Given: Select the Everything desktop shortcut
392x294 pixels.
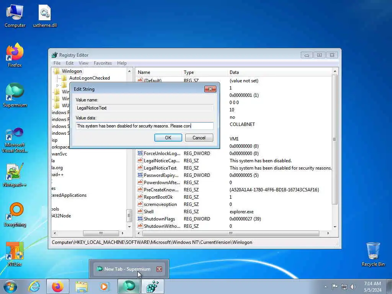Looking at the screenshot, I should (15, 215).
